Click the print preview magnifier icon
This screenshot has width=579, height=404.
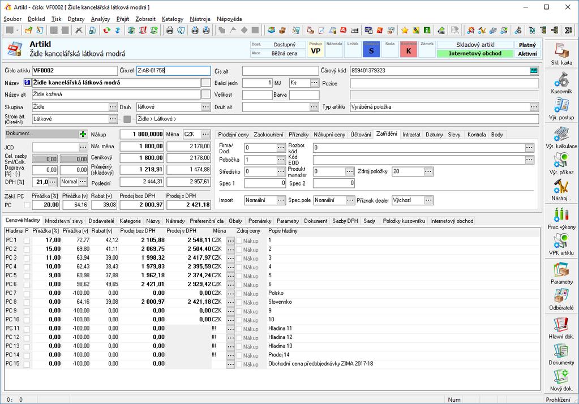click(x=181, y=31)
